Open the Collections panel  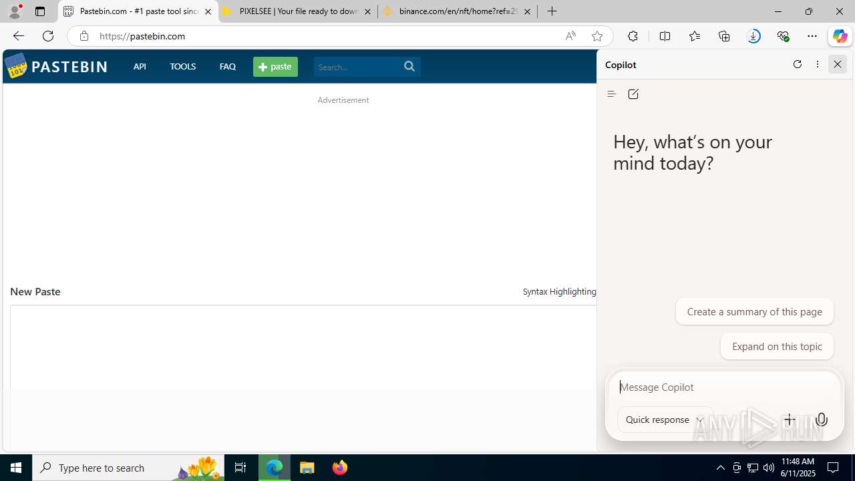coord(724,36)
